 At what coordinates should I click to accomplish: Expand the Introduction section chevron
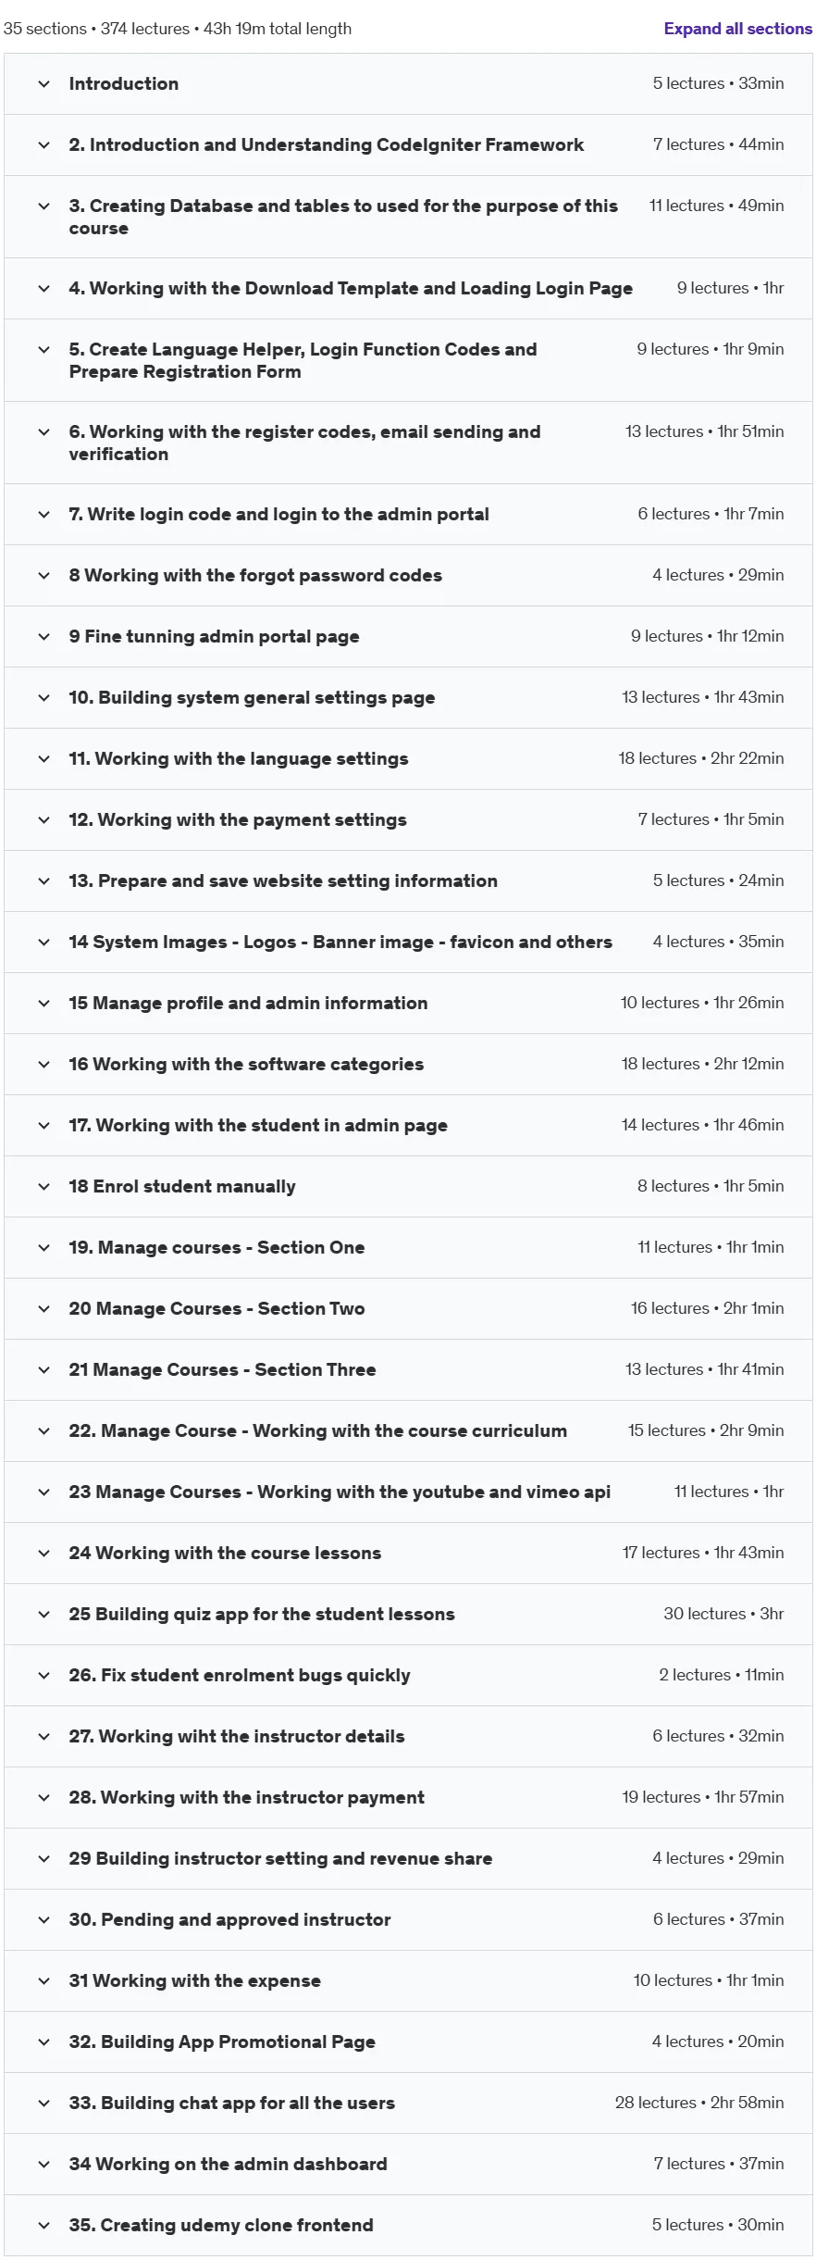tap(43, 84)
